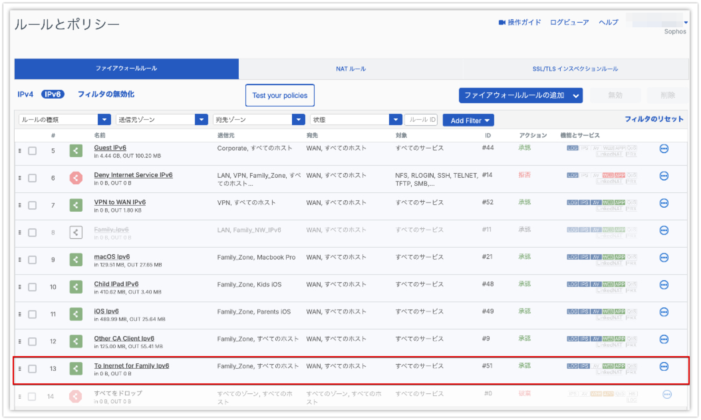
Task: Open more options menu for Guest IPv6
Action: click(664, 149)
